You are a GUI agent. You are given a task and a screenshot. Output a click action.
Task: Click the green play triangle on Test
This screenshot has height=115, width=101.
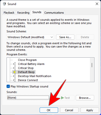tap(63, 98)
